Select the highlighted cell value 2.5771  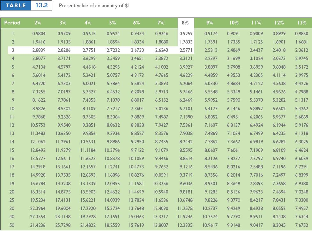[x=186, y=50]
